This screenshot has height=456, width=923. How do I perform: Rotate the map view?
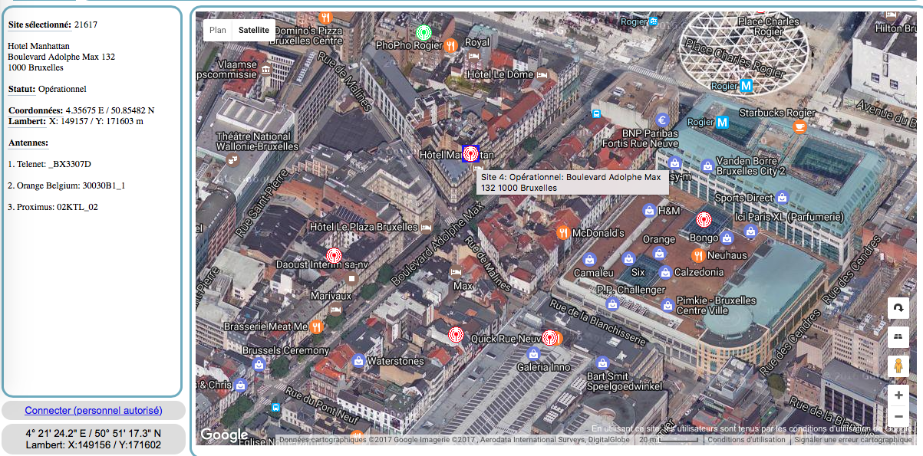[x=898, y=308]
